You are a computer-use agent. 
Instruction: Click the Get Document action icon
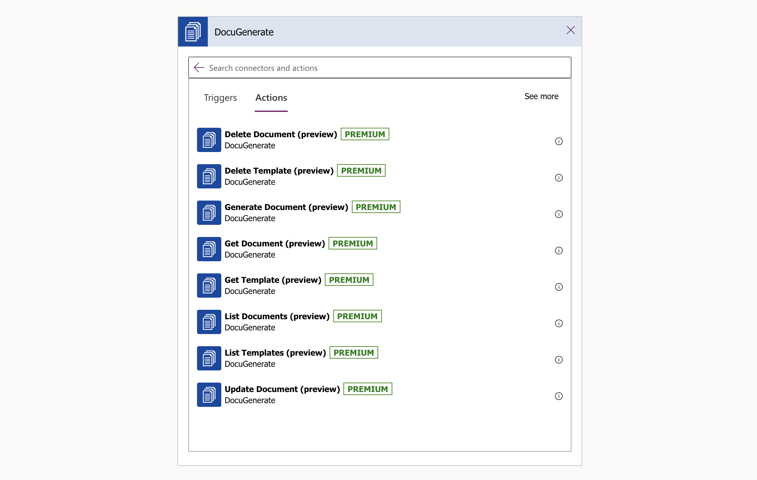(209, 249)
